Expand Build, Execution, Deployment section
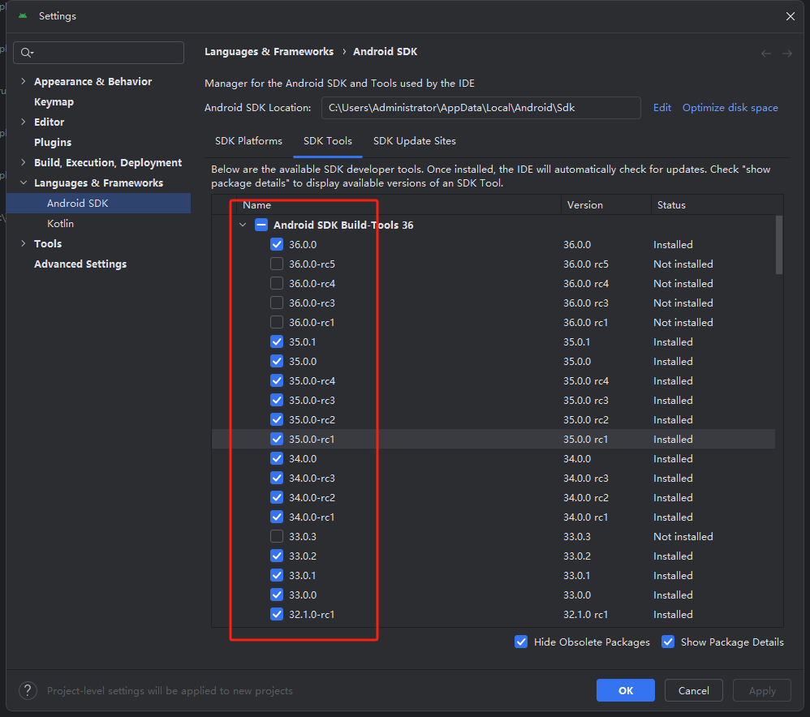This screenshot has width=810, height=717. tap(24, 162)
